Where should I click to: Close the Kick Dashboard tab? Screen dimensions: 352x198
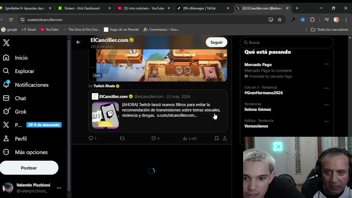pyautogui.click(x=109, y=8)
